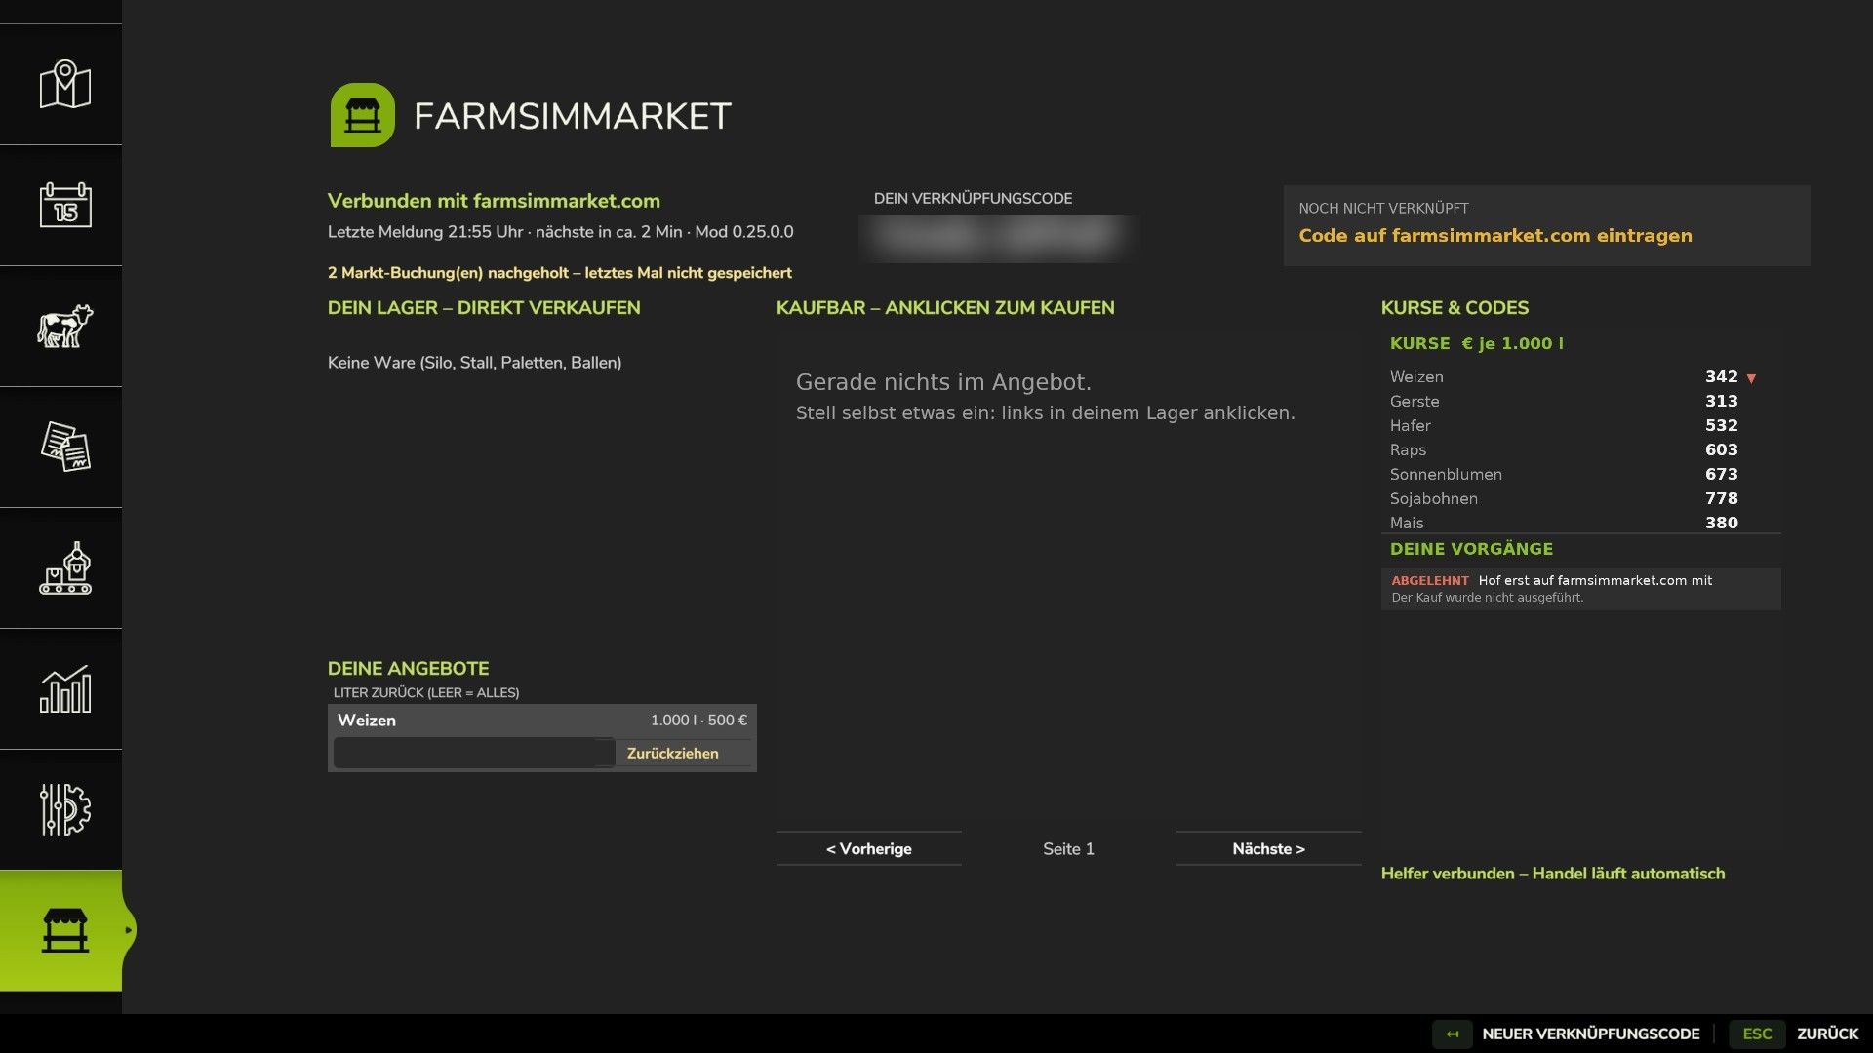Click the ABGELEHNT transaction entry
Image resolution: width=1873 pixels, height=1053 pixels.
coord(1580,589)
